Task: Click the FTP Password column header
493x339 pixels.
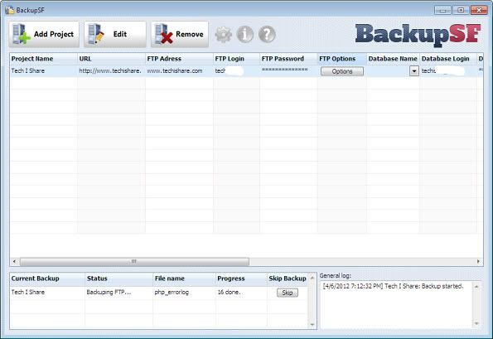Action: [x=288, y=59]
